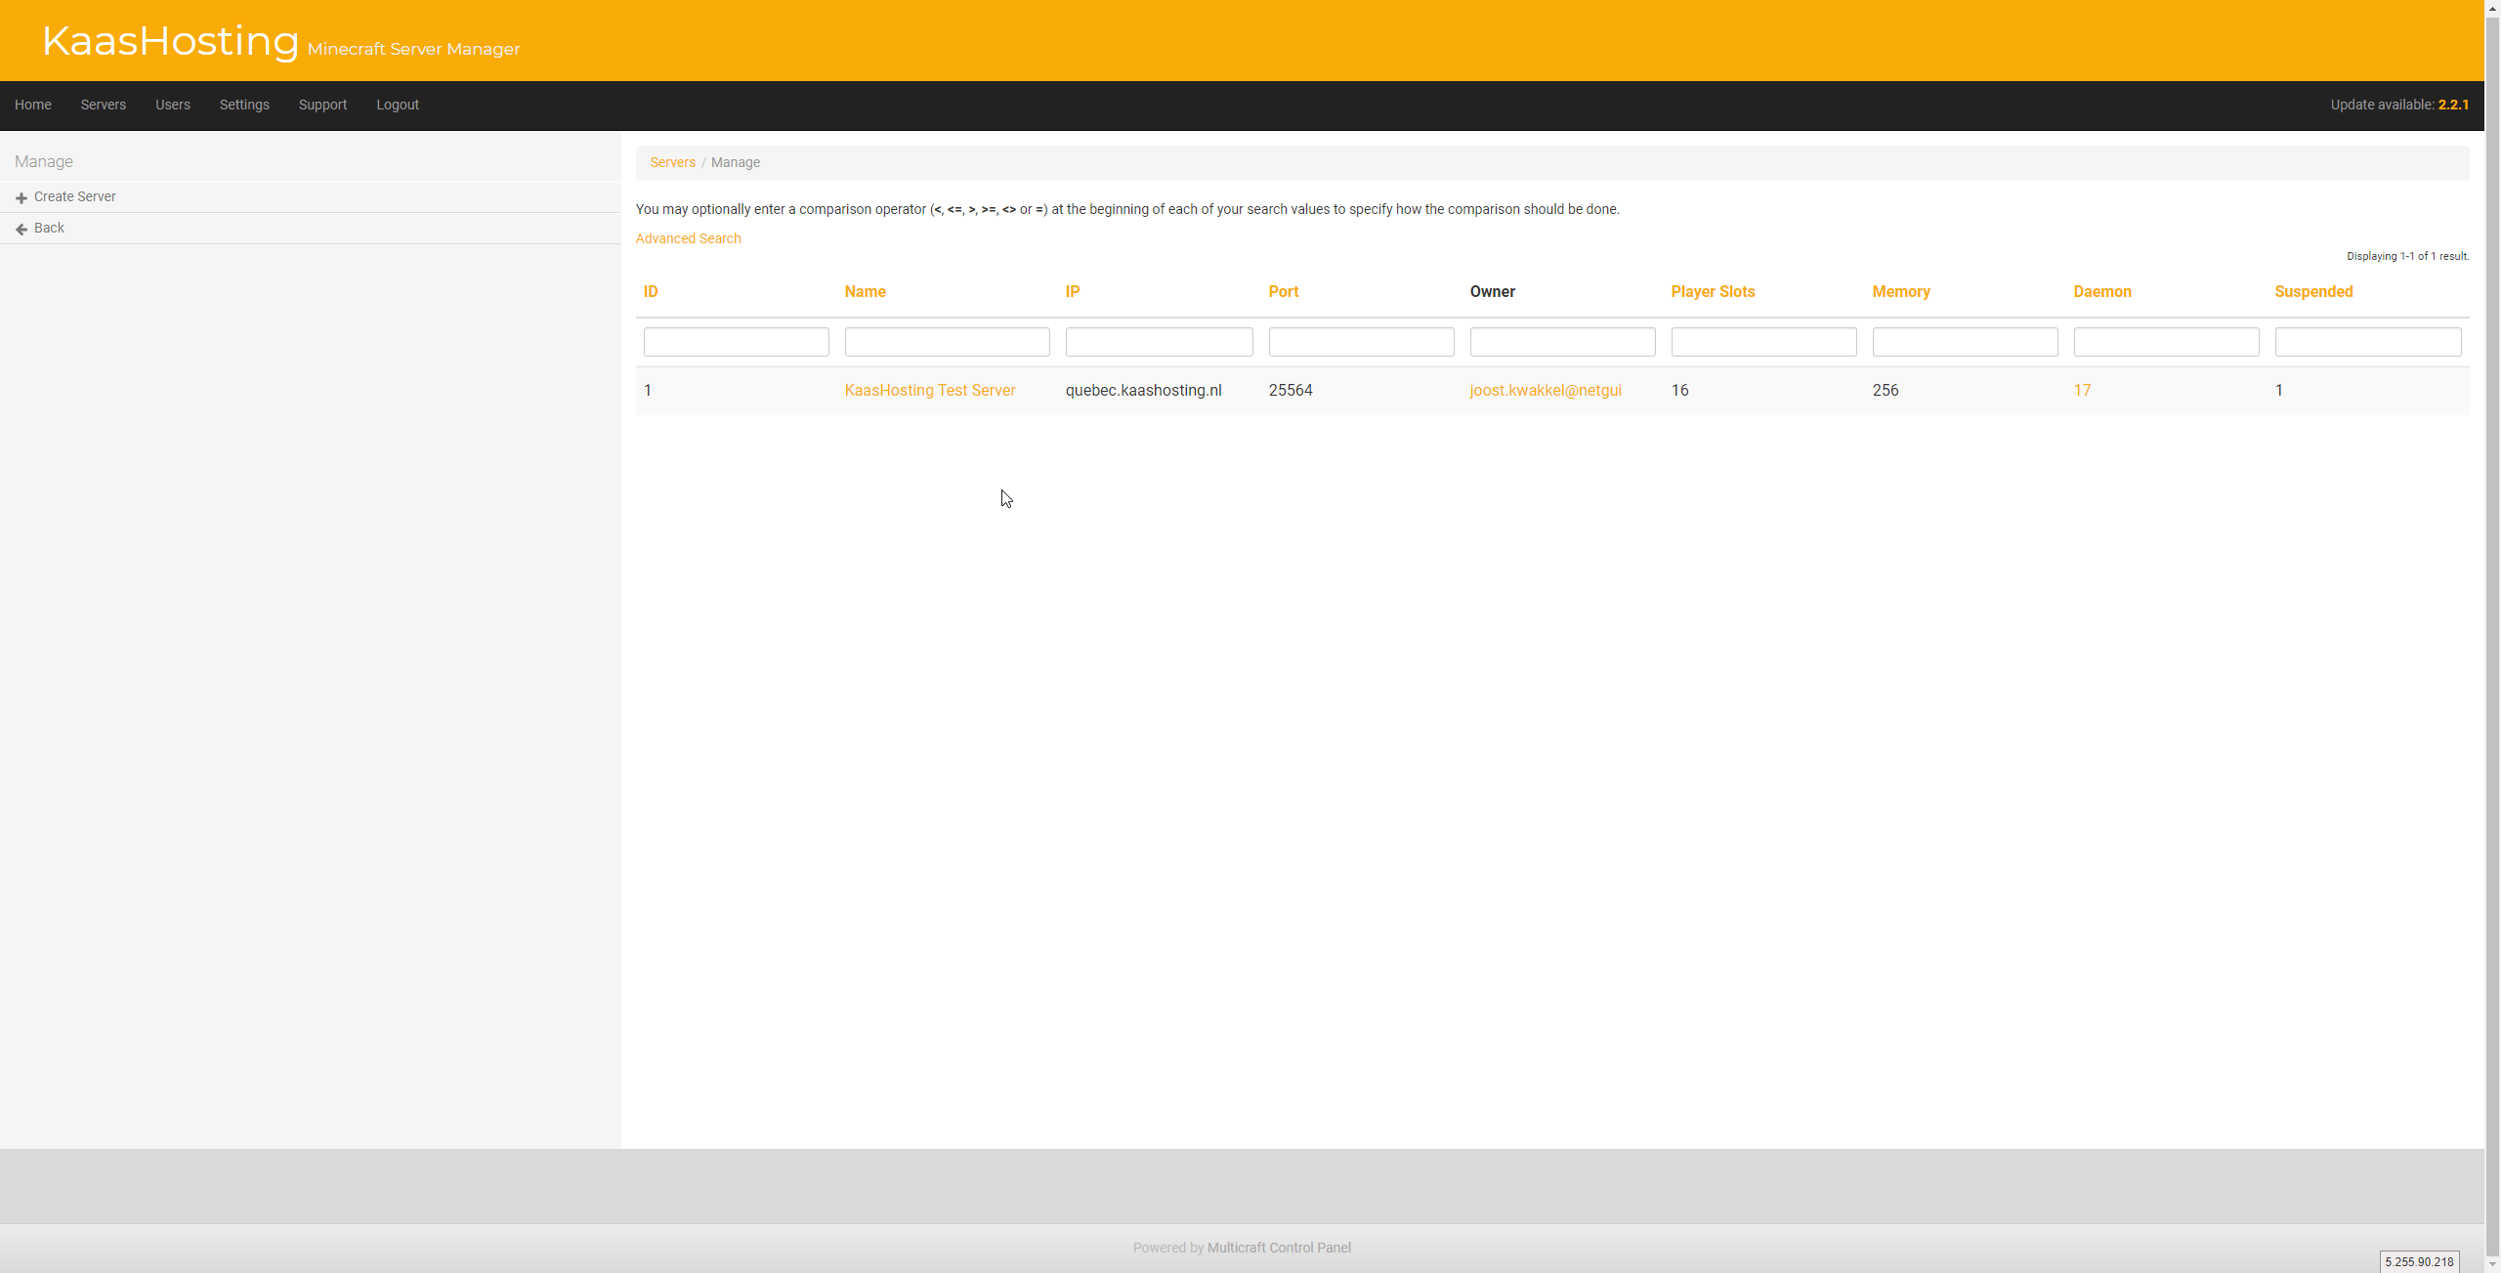The width and height of the screenshot is (2501, 1273).
Task: Click the ID filter input field
Action: point(736,342)
